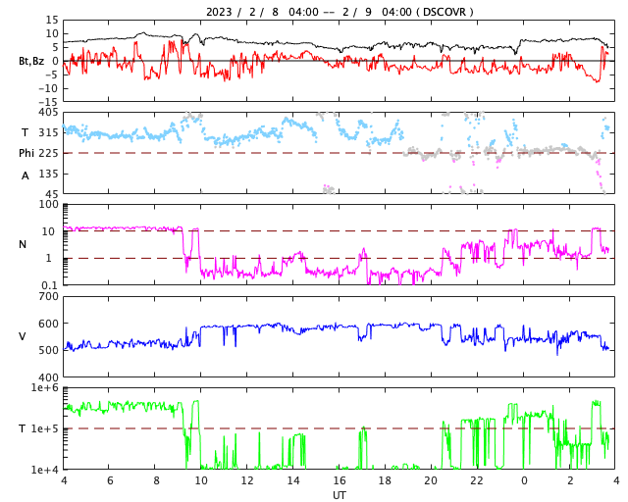This screenshot has height=502, width=628.
Task: Click the 18 hour mark on the time axis
Action: point(385,481)
